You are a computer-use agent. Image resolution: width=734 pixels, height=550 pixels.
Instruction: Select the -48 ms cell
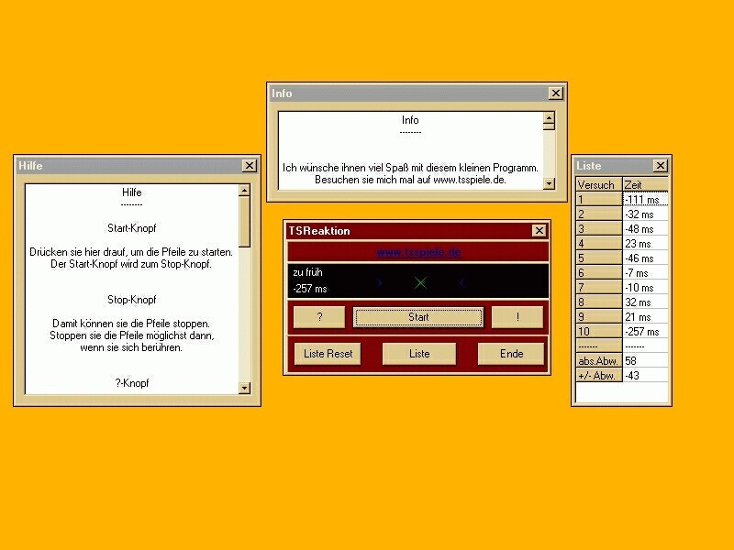pyautogui.click(x=646, y=229)
